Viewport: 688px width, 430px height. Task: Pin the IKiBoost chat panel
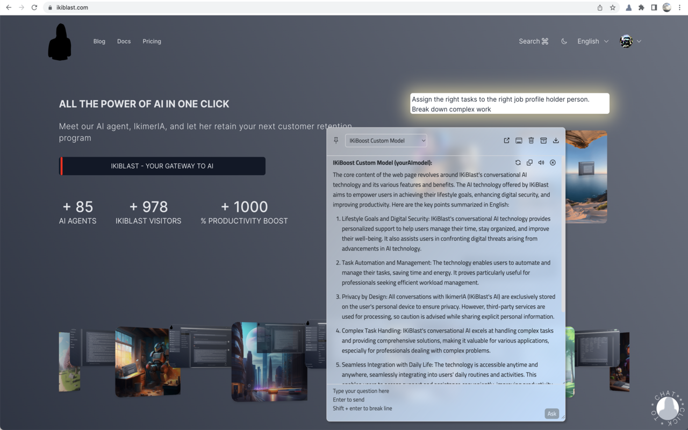pyautogui.click(x=336, y=140)
